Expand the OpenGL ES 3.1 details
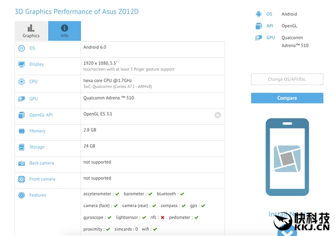This screenshot has width=335, height=236. [218, 115]
